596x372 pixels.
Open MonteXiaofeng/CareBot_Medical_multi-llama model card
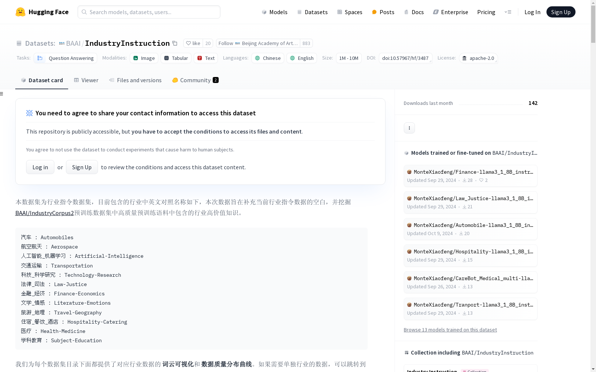(470, 282)
